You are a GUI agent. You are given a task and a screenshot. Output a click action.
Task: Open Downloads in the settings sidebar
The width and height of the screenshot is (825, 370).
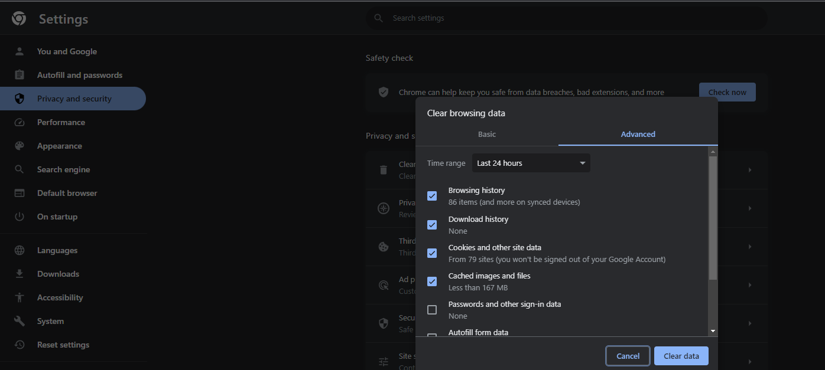[x=58, y=274]
